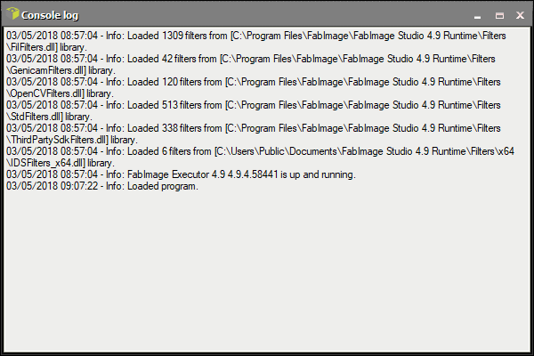
Task: Select the log entry reporting 338 filters loaded
Action: coord(254,128)
